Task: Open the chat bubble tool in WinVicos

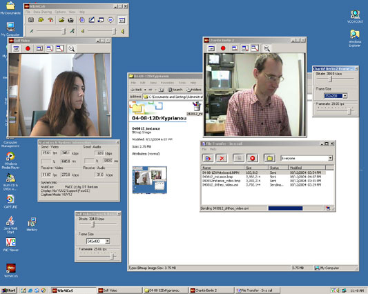Action: [110, 20]
